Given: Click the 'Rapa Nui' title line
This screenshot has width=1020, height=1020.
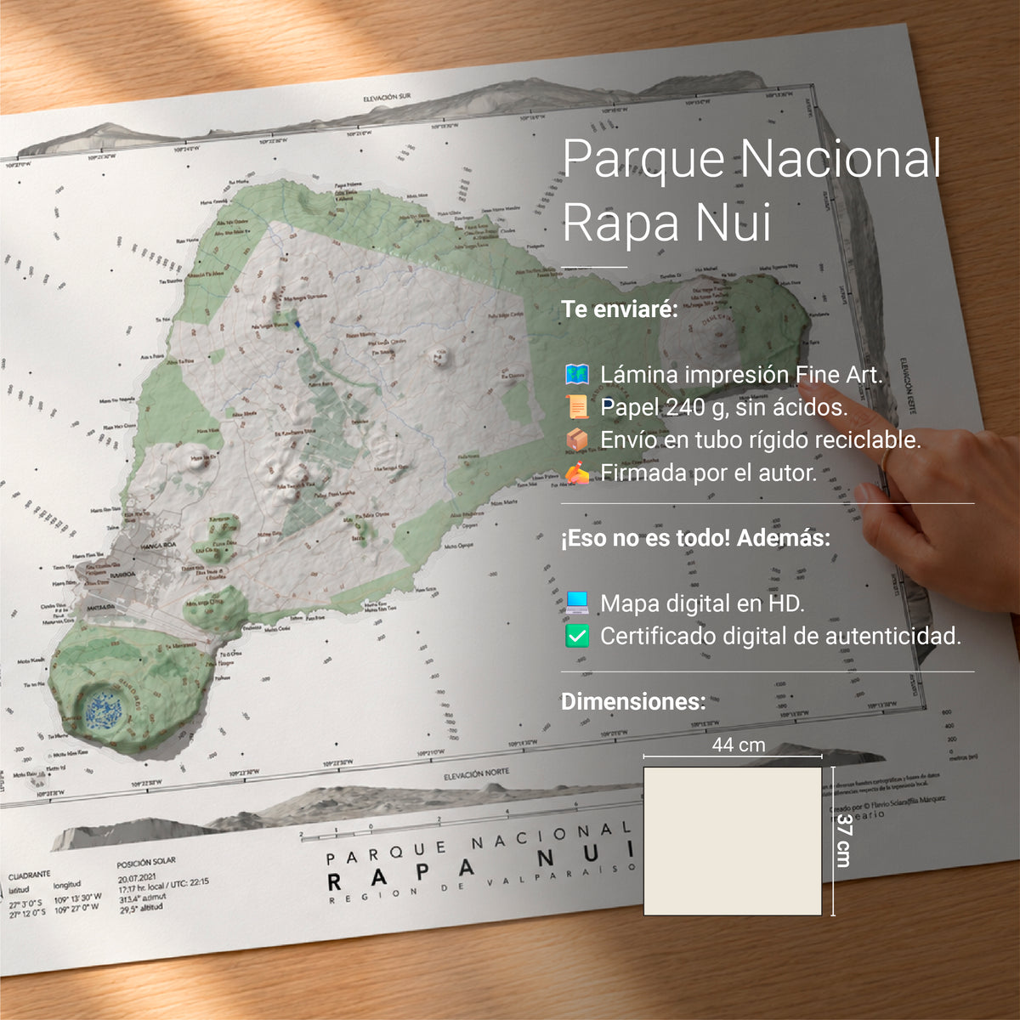Looking at the screenshot, I should click(x=666, y=223).
